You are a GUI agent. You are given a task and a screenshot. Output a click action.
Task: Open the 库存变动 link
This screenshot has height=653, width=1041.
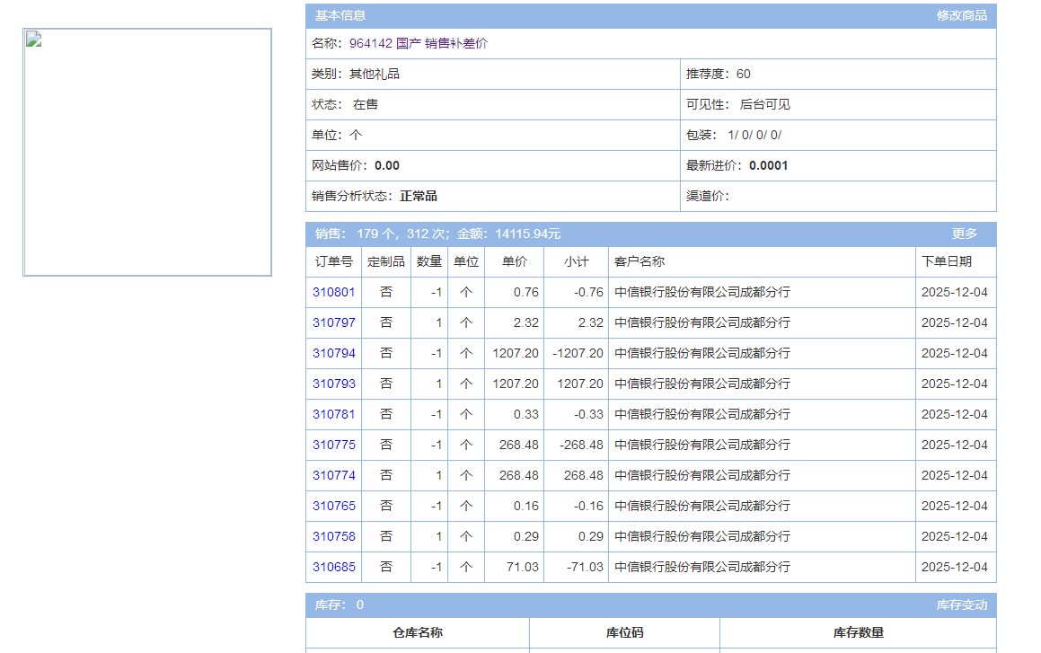point(961,605)
